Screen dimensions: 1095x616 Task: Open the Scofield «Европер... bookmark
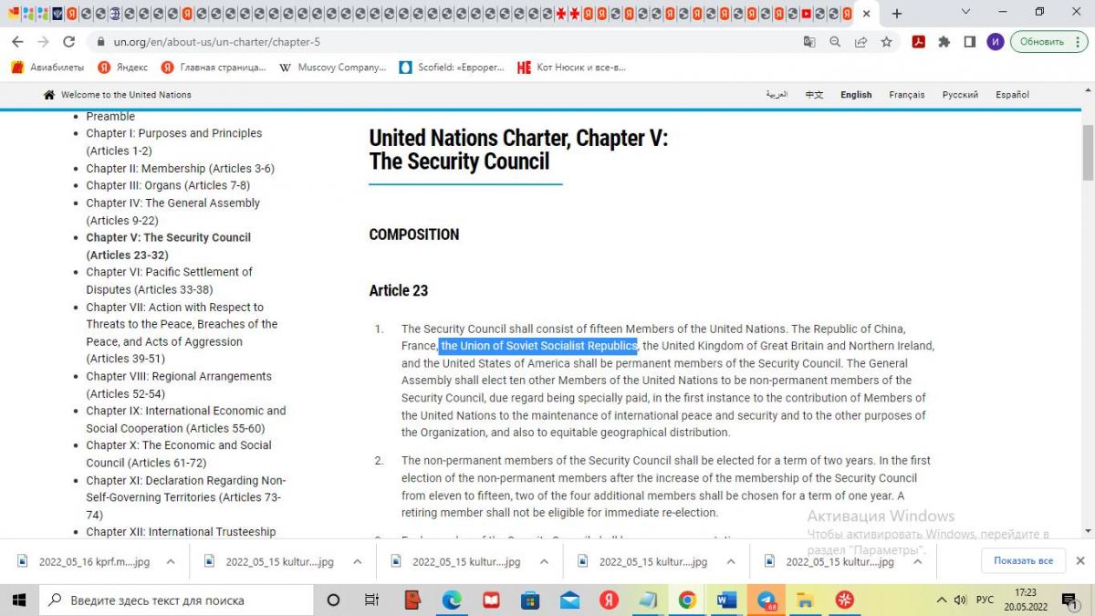point(452,68)
